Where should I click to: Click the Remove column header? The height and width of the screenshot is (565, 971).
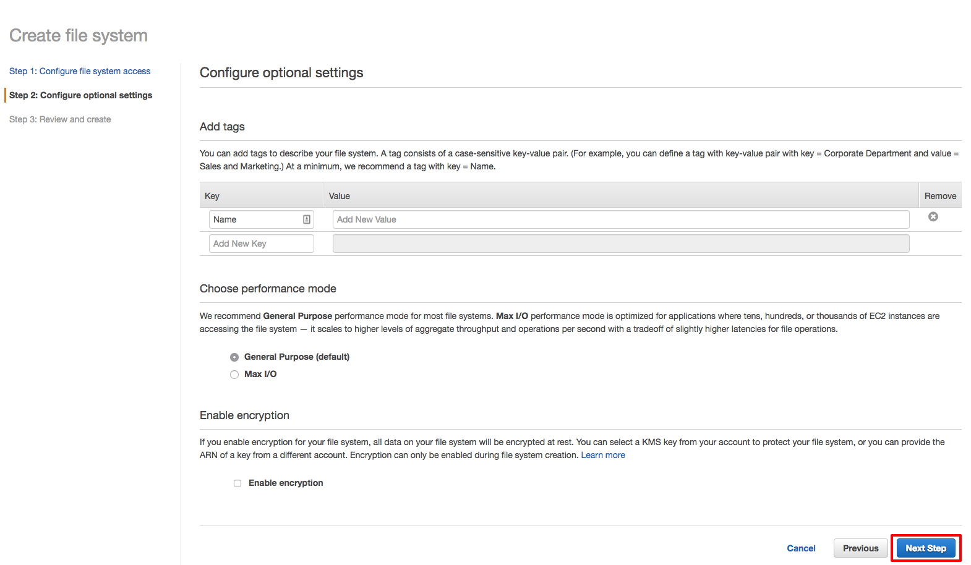(939, 196)
